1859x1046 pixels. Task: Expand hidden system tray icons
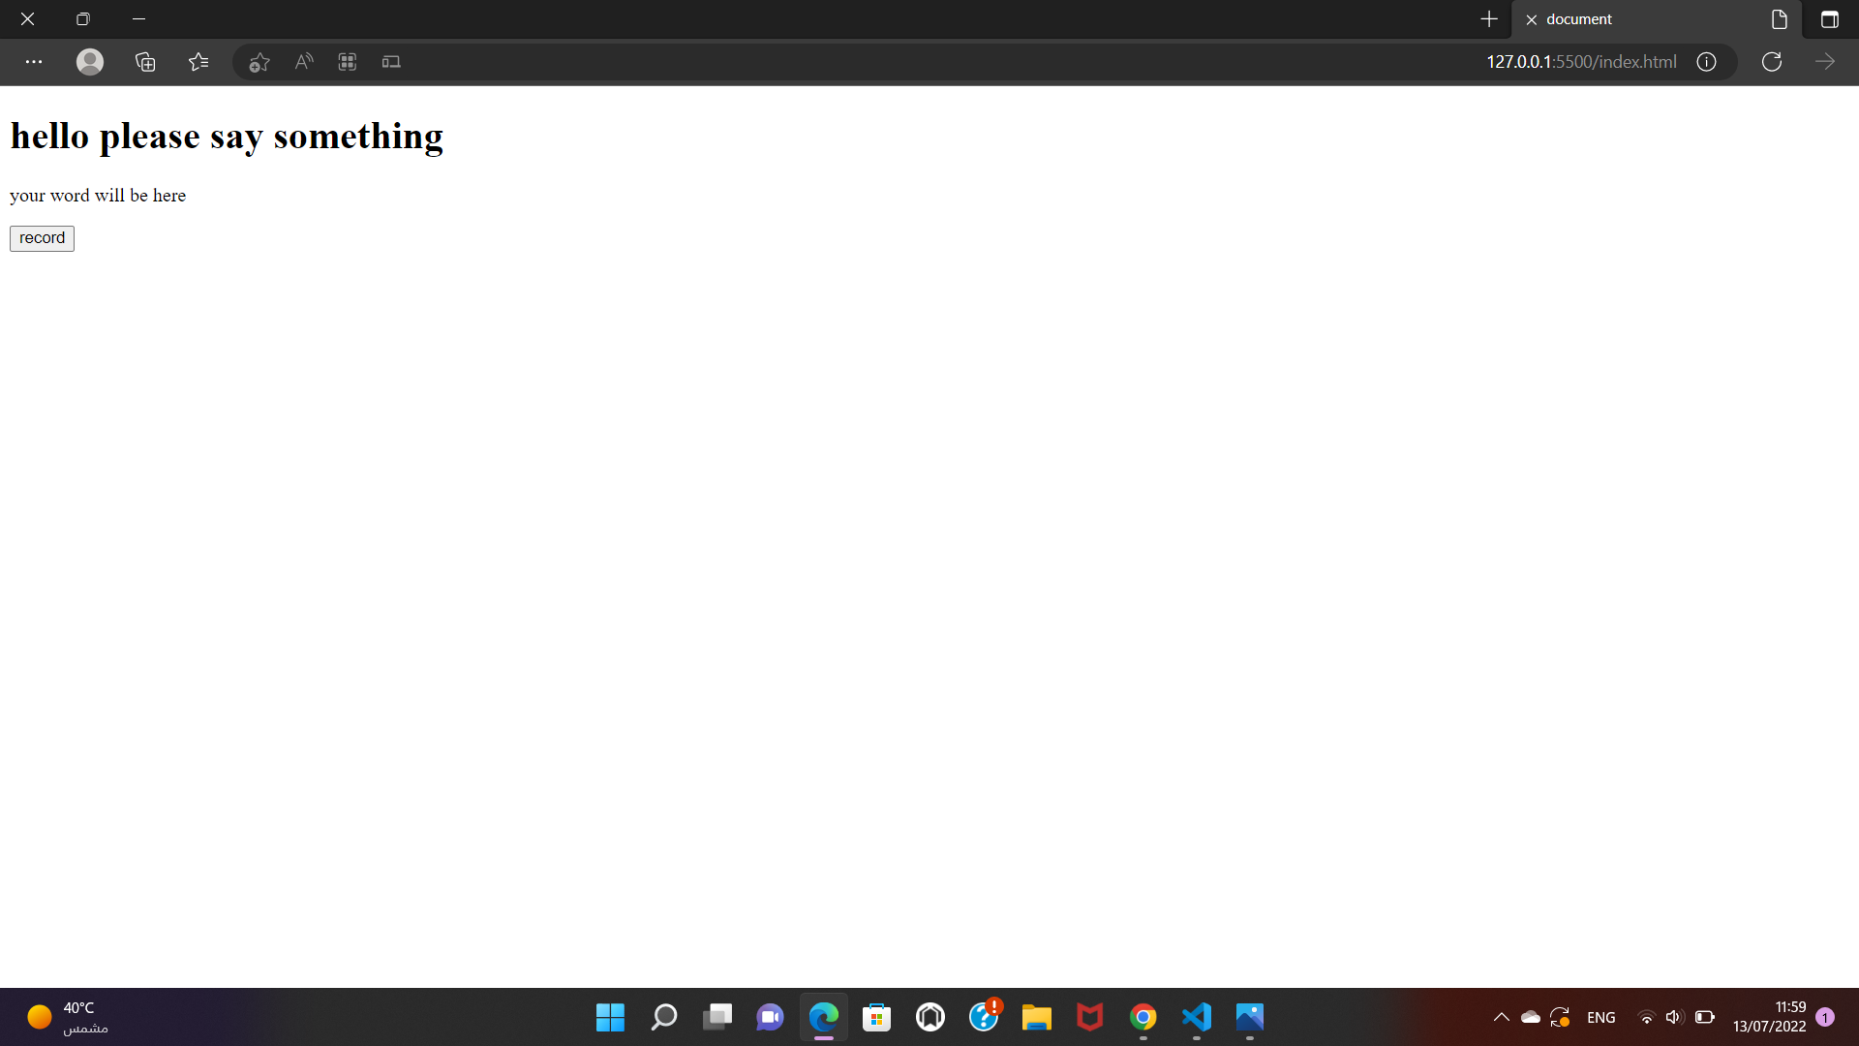point(1502,1017)
